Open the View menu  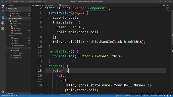[x=22, y=2]
